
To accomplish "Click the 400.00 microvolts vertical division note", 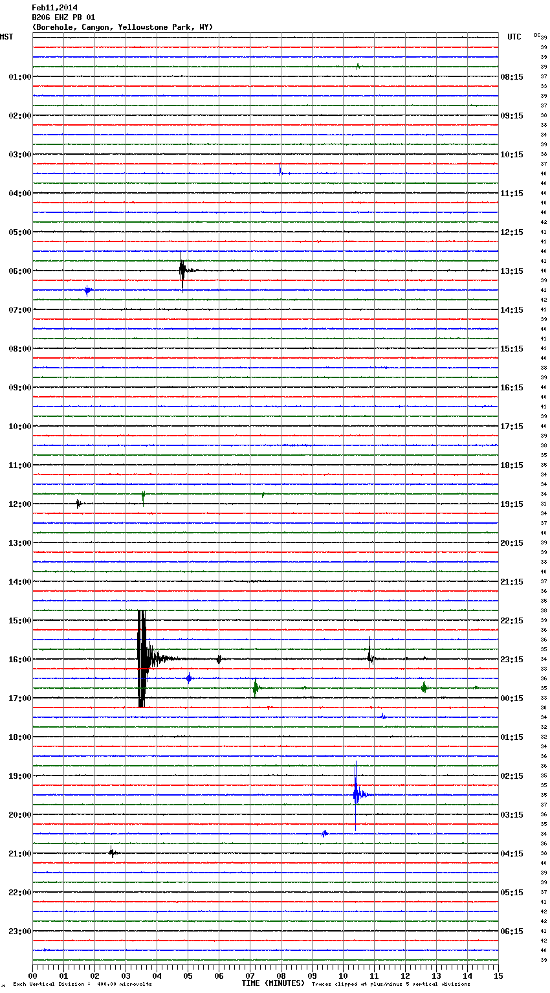I will pos(83,985).
